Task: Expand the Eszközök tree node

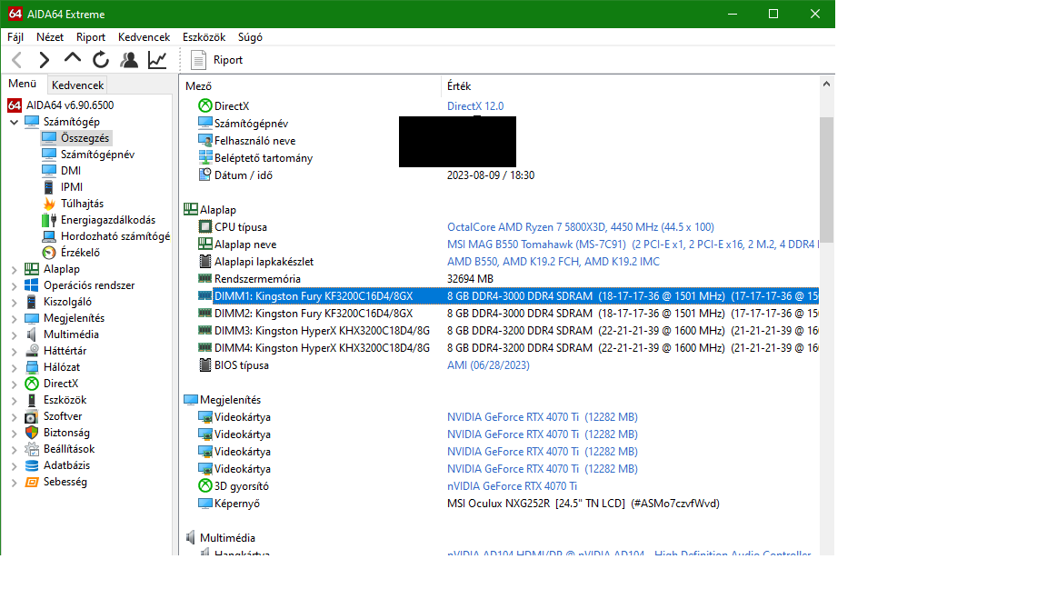Action: (14, 401)
